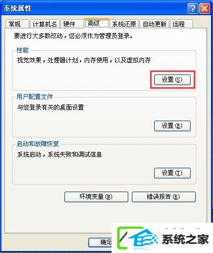Click the 高级 tab

97,23
